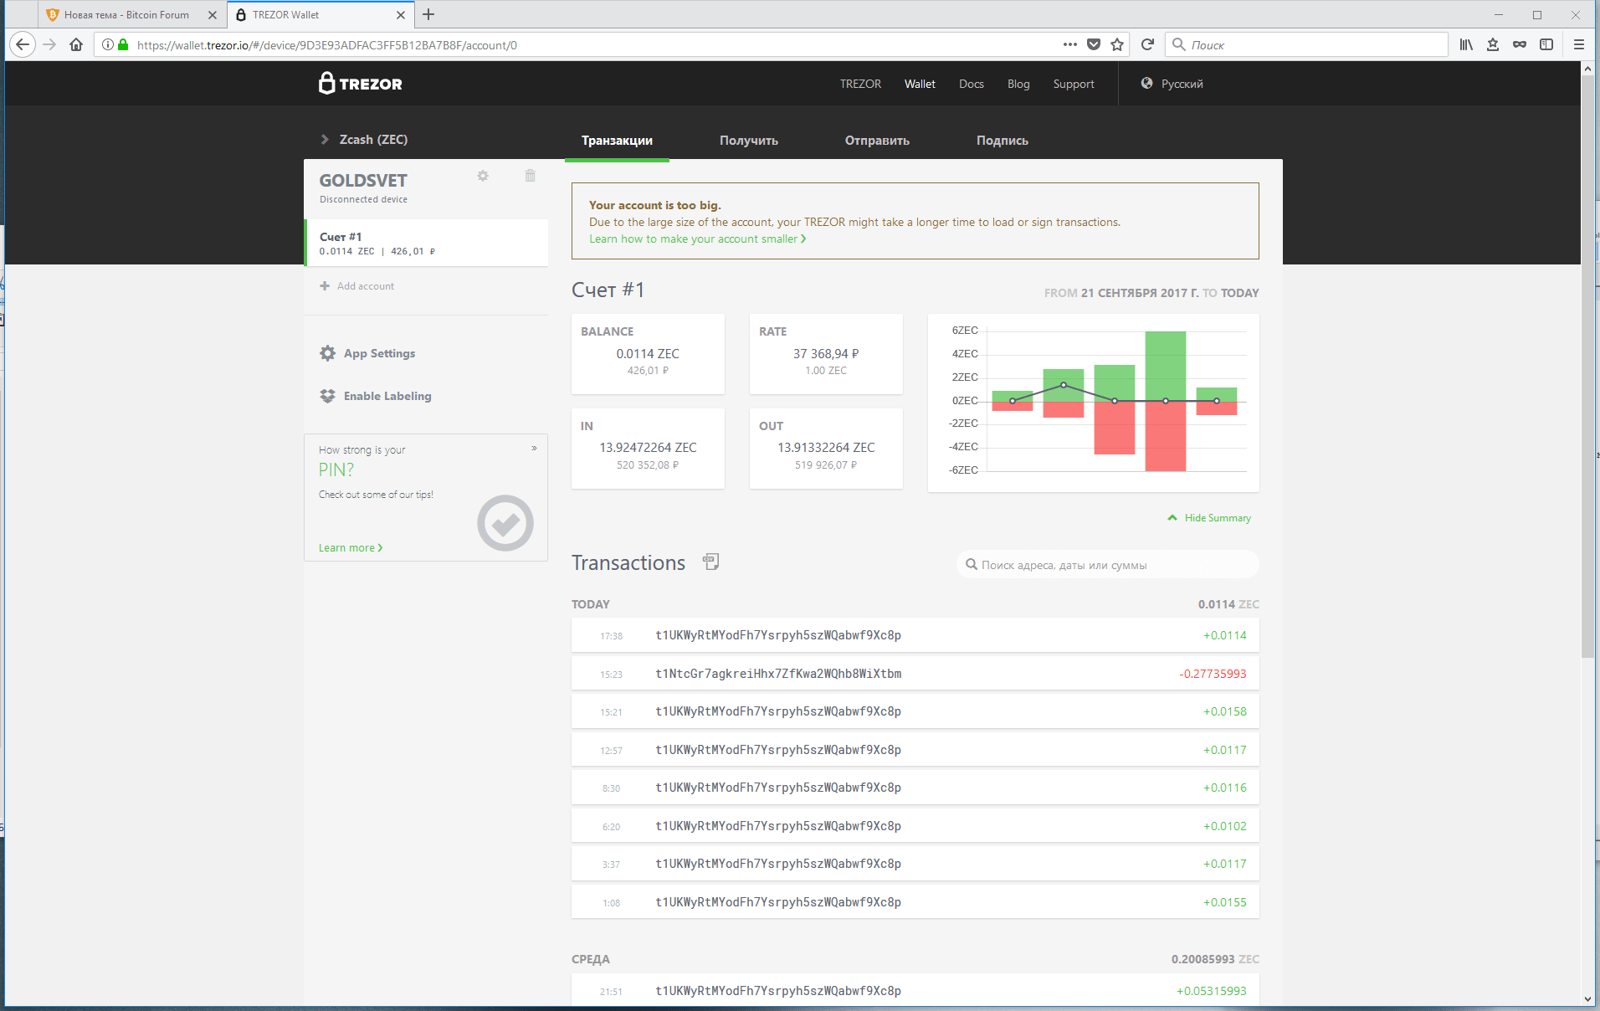Viewport: 1600px width, 1011px height.
Task: Open the 15:23 transaction -0.27735993
Action: [x=915, y=674]
